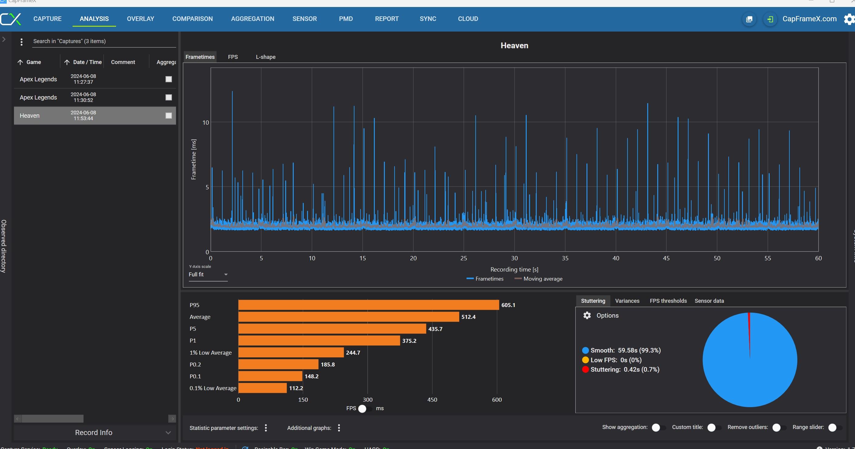Switch to the L-shape graph tab
The width and height of the screenshot is (855, 449).
pyautogui.click(x=265, y=57)
